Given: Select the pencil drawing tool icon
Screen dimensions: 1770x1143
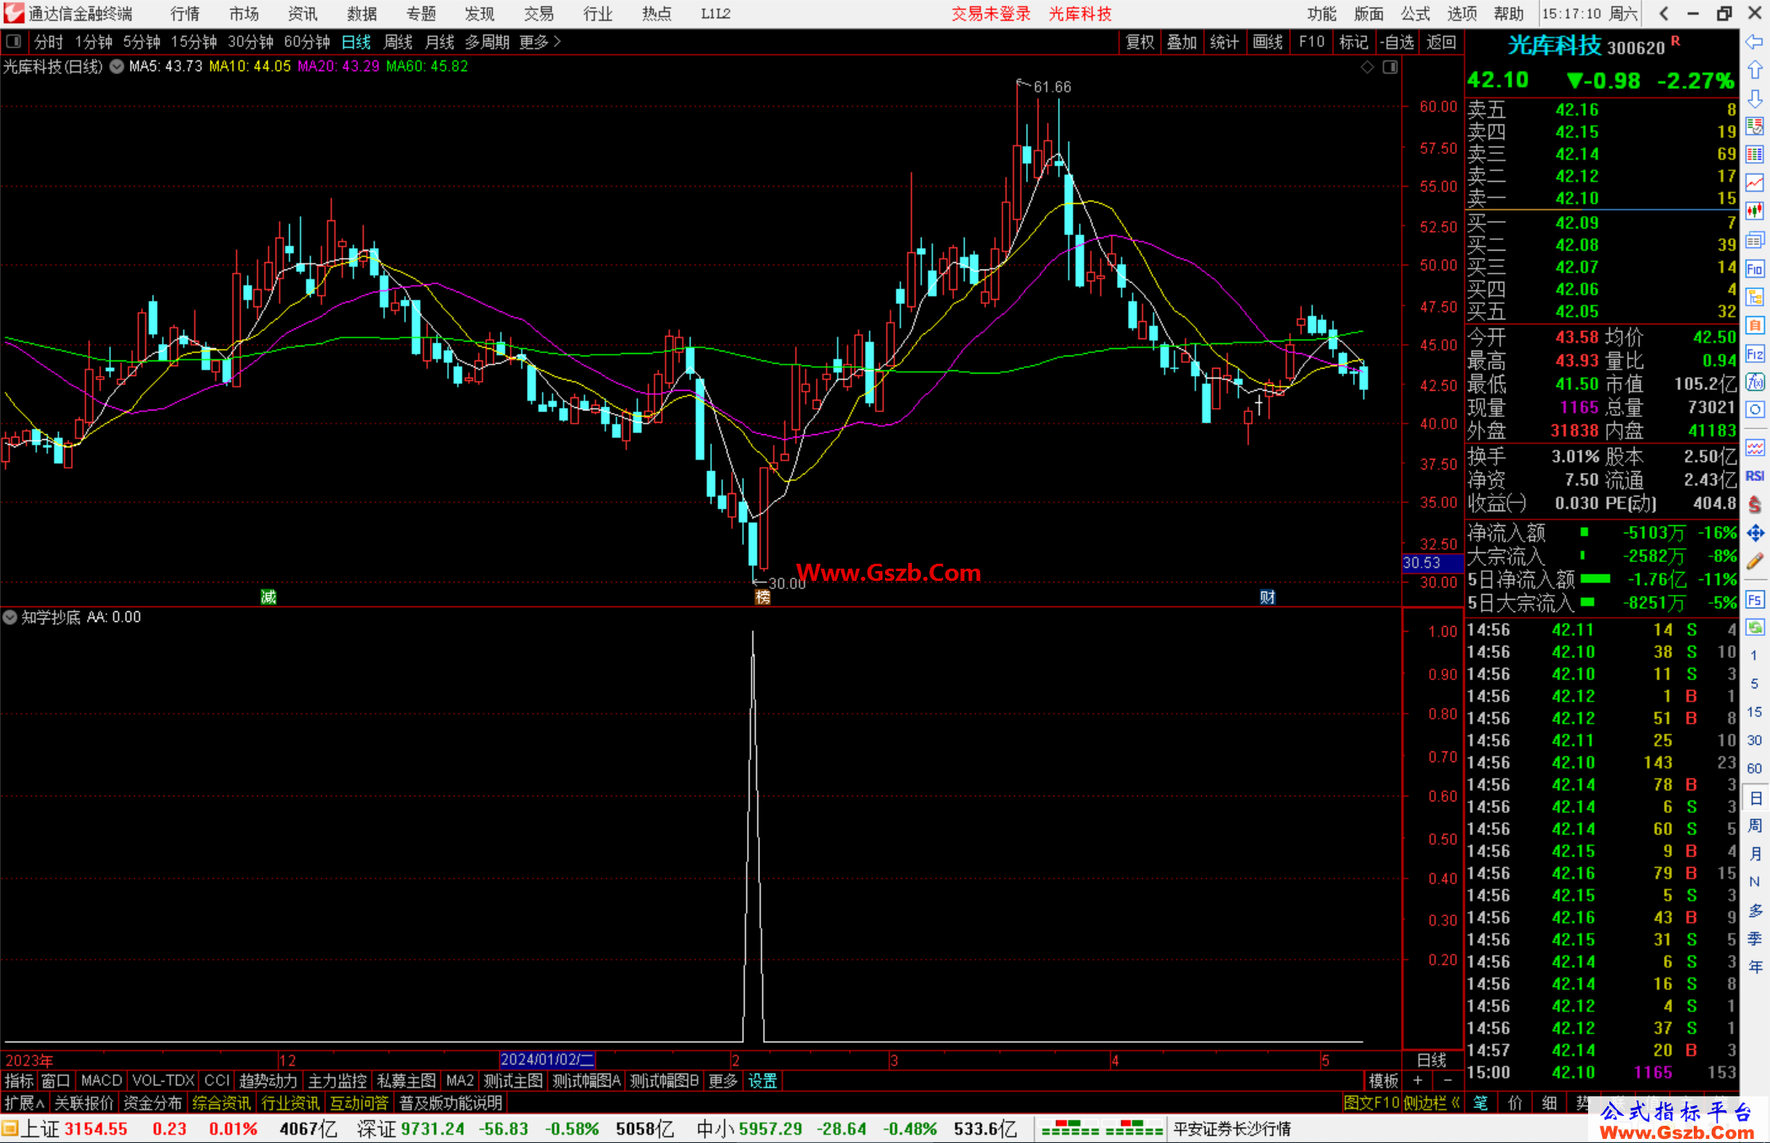Looking at the screenshot, I should pos(1754,561).
